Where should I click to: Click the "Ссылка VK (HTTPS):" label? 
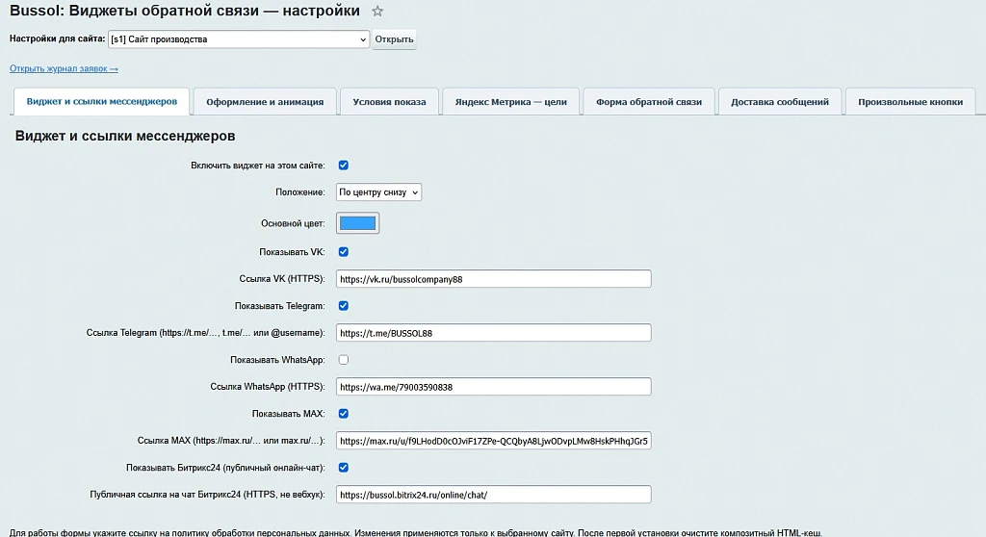(x=282, y=278)
